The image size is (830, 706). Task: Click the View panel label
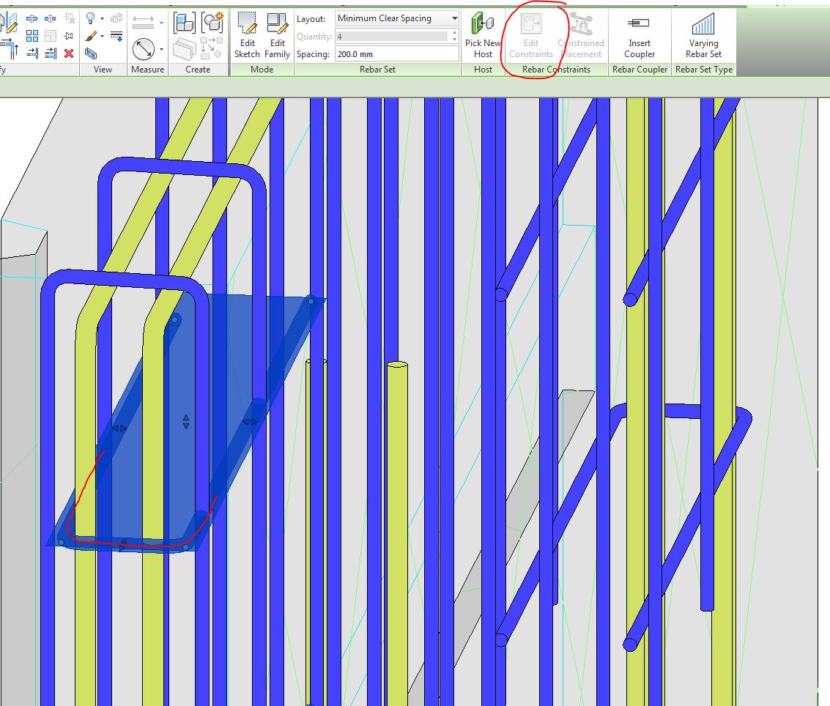pos(103,70)
